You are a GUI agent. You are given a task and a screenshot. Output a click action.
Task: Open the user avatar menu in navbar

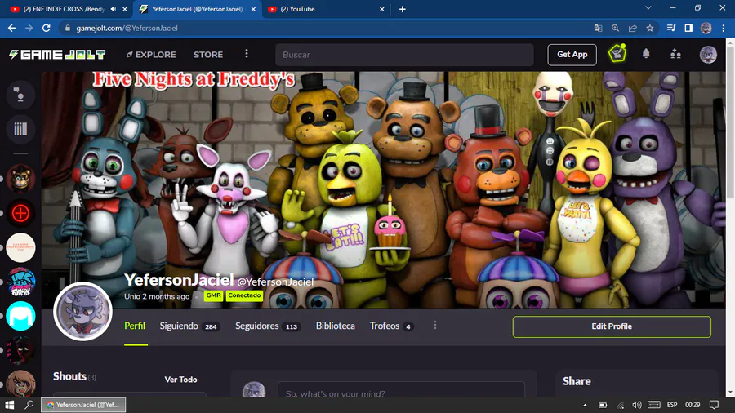708,55
